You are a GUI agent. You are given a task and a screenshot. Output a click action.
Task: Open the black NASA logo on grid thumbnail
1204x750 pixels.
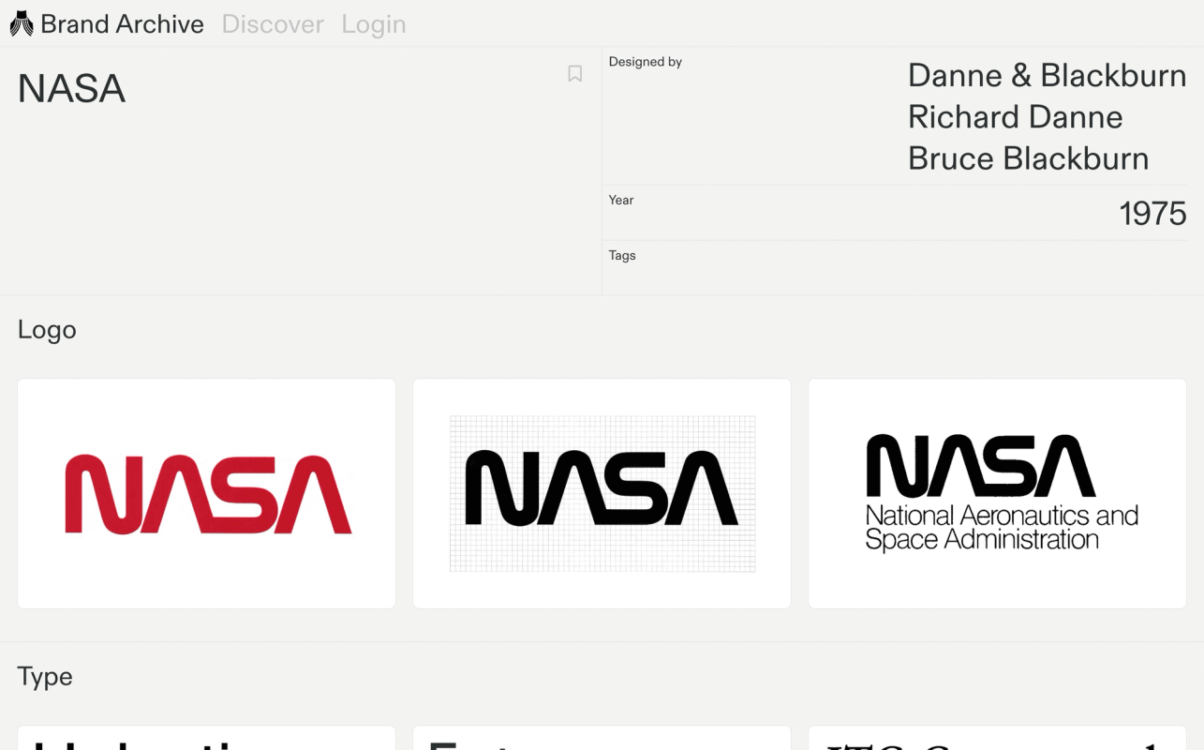(602, 494)
